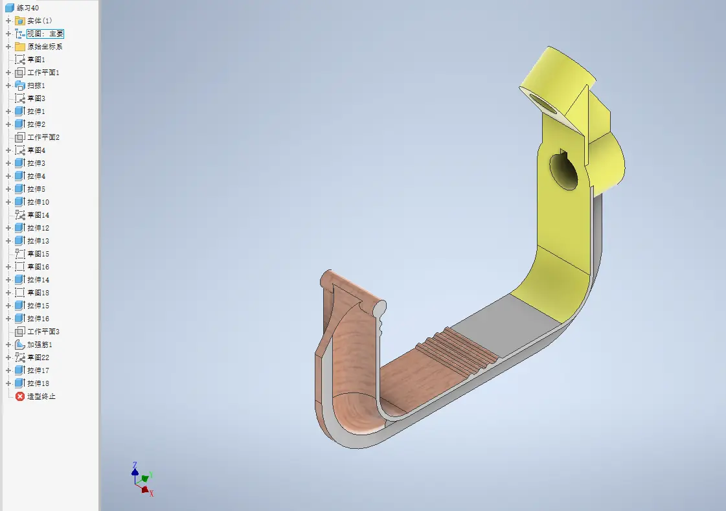Image resolution: width=726 pixels, height=511 pixels.
Task: Click the rib feature icon for 加强筋1
Action: coord(19,345)
